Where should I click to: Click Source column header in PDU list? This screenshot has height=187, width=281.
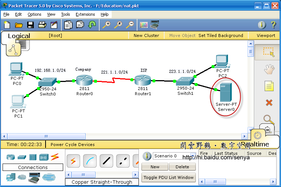tap(254, 153)
